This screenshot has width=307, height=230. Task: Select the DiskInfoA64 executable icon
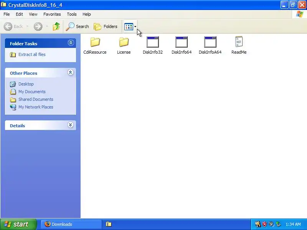click(x=210, y=42)
